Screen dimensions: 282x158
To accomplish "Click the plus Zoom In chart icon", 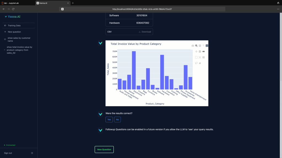I will tap(200, 46).
